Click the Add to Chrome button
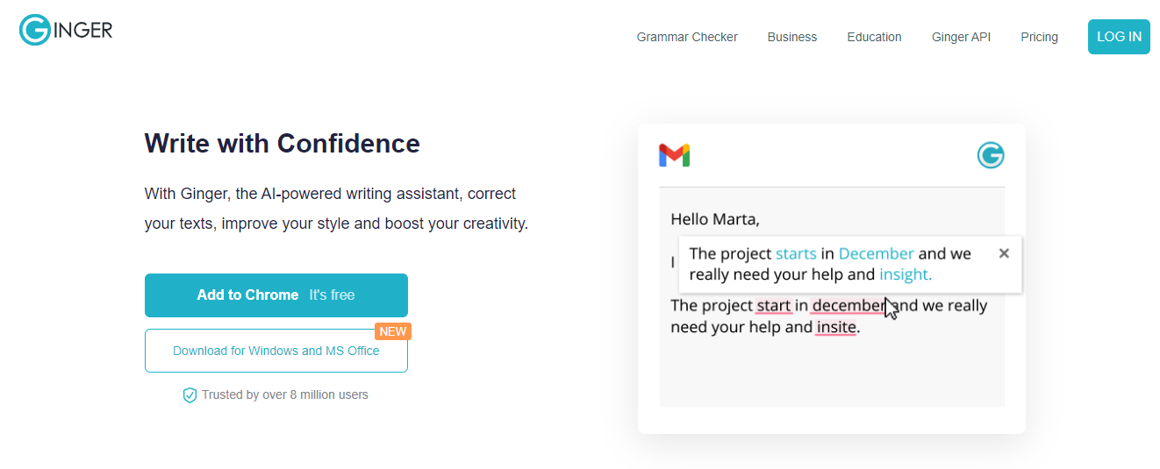 pyautogui.click(x=276, y=295)
